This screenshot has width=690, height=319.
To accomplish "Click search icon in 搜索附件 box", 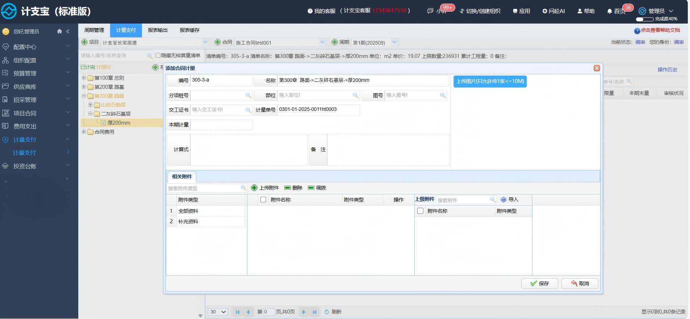I will pos(493,200).
